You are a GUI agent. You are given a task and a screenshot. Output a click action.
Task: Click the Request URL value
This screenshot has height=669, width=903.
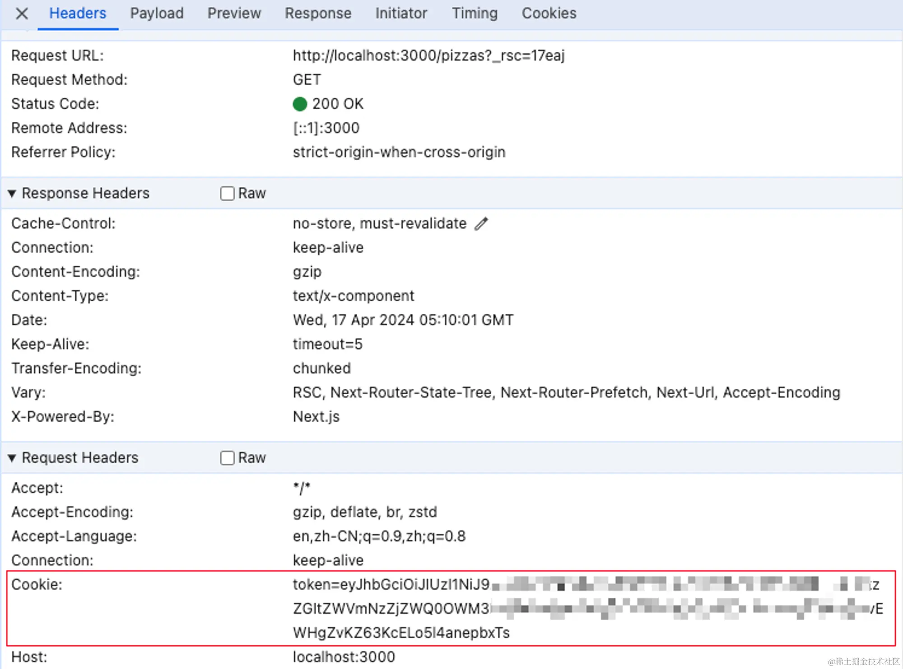(428, 55)
